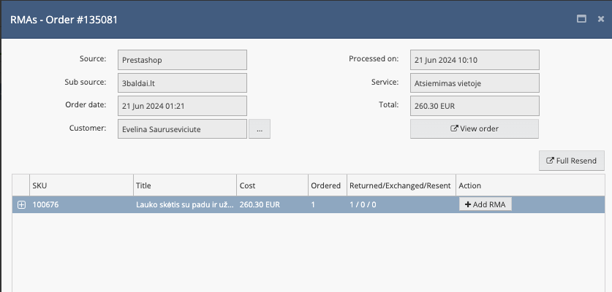Click the Service field Atsiemimas vietoje
This screenshot has height=292, width=612.
point(475,83)
